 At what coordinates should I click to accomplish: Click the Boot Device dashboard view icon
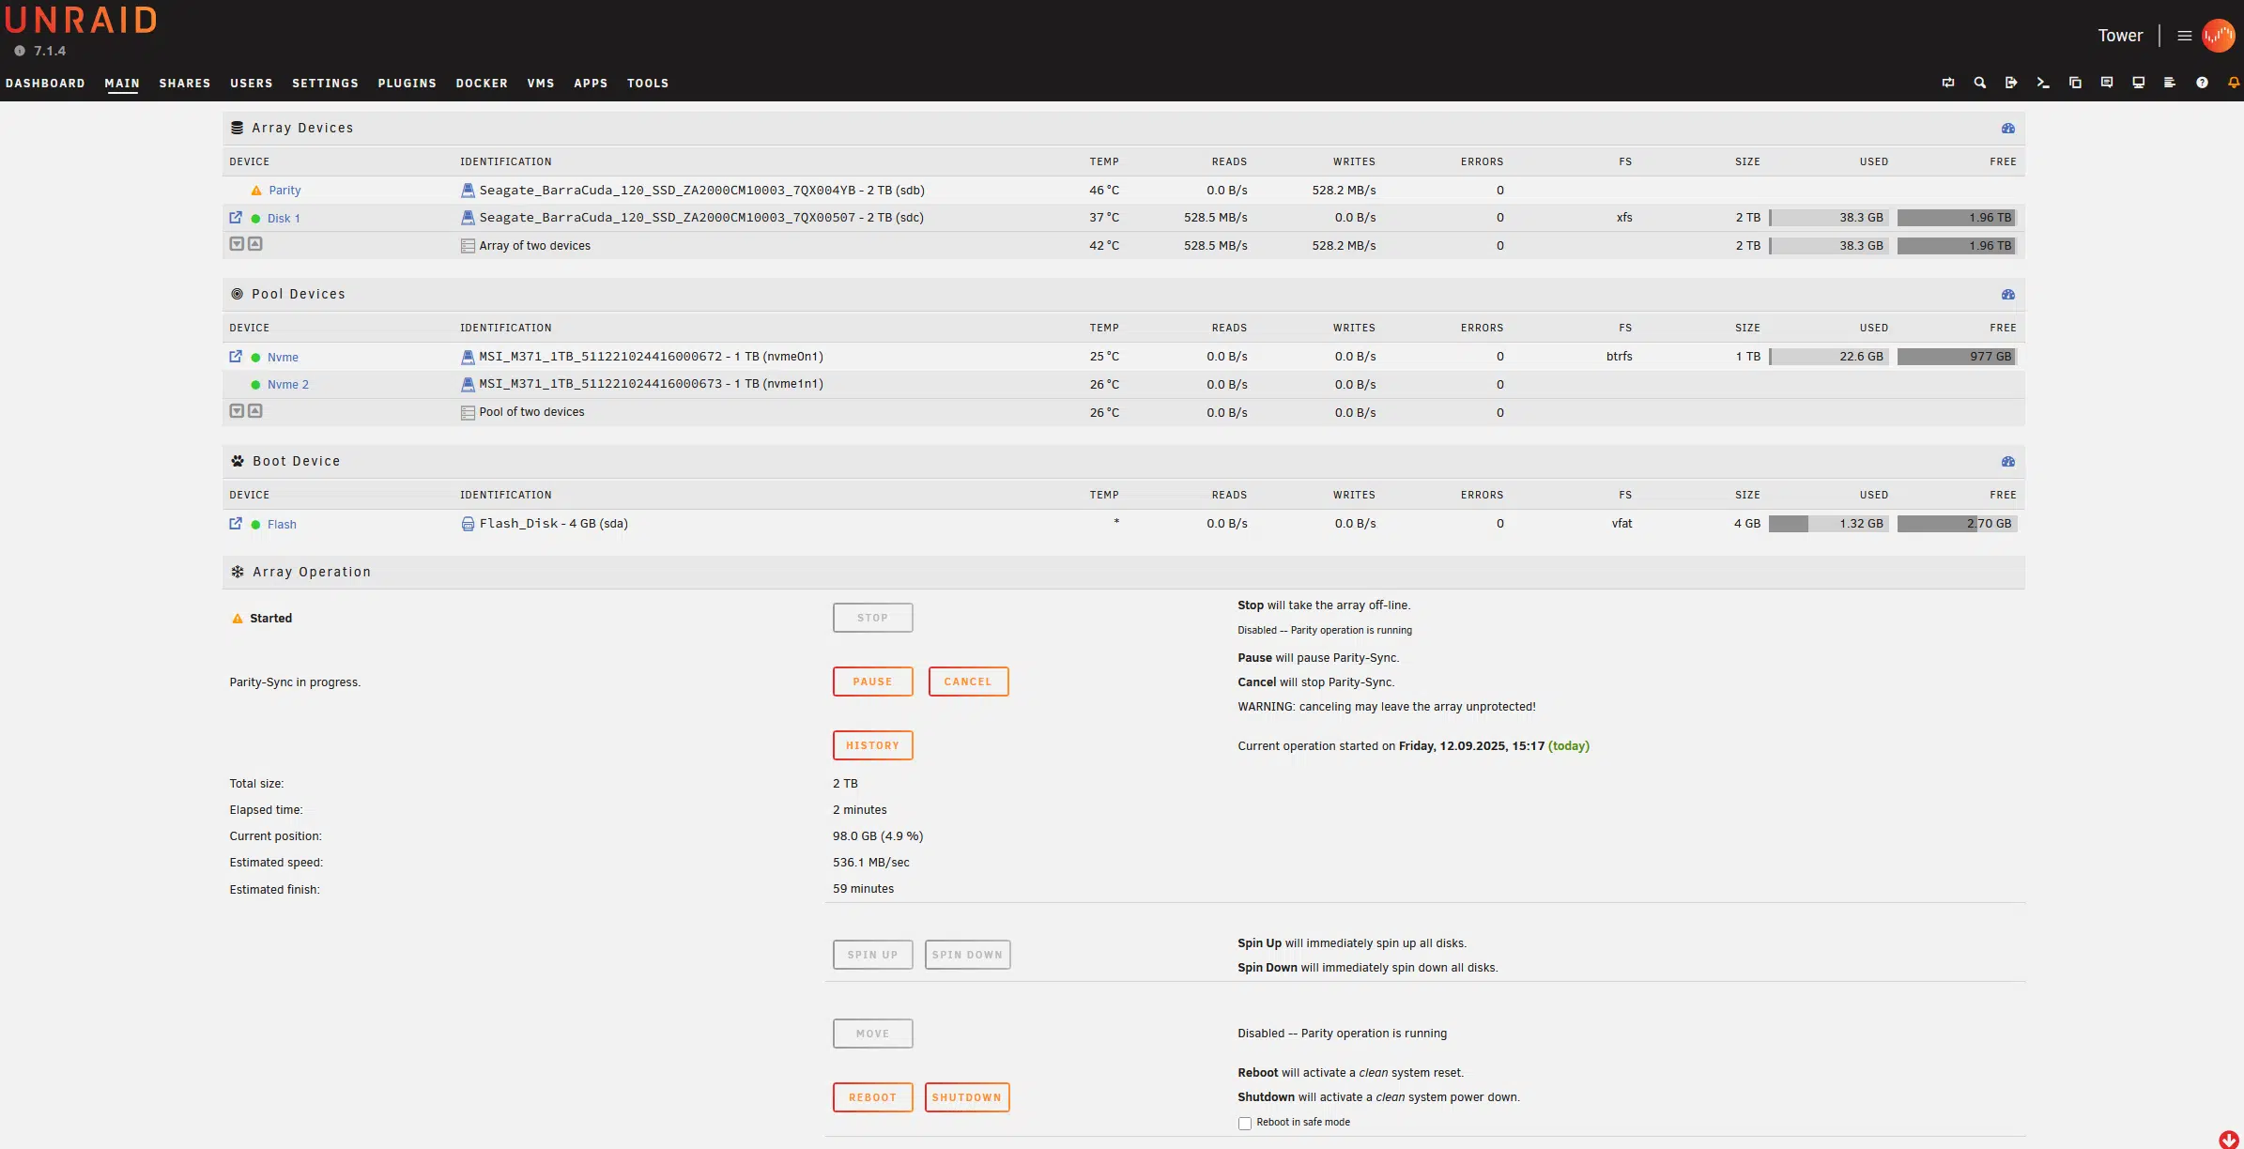2007,462
